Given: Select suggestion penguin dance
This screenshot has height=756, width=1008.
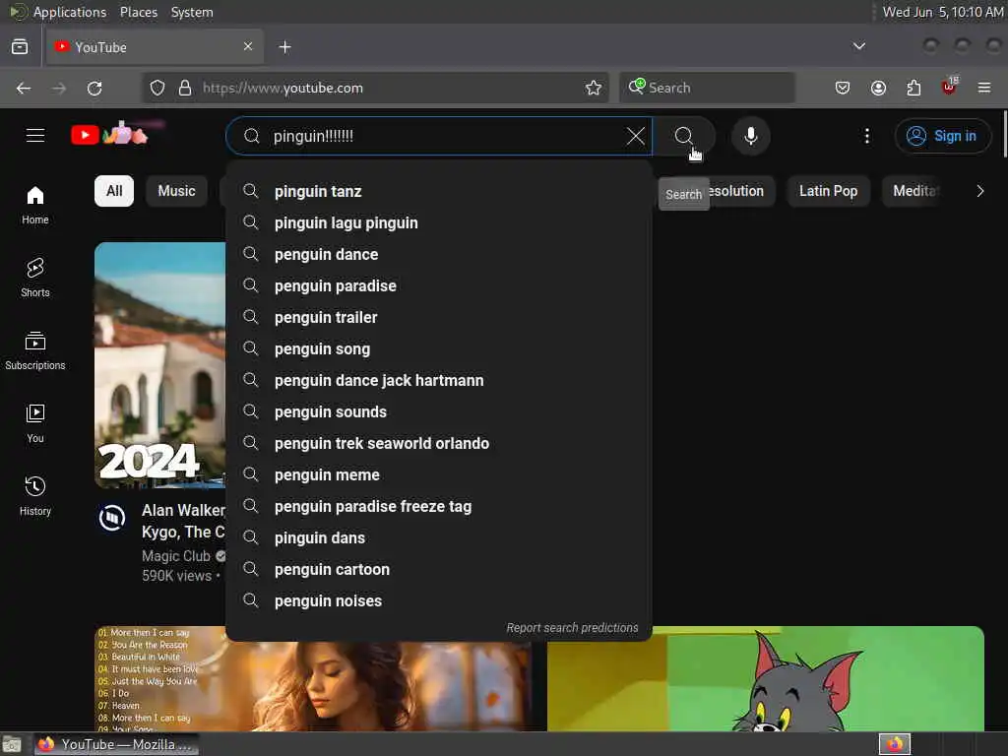Looking at the screenshot, I should (x=439, y=254).
